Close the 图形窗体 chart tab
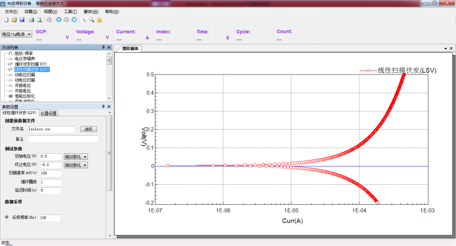The image size is (456, 246). pyautogui.click(x=451, y=48)
